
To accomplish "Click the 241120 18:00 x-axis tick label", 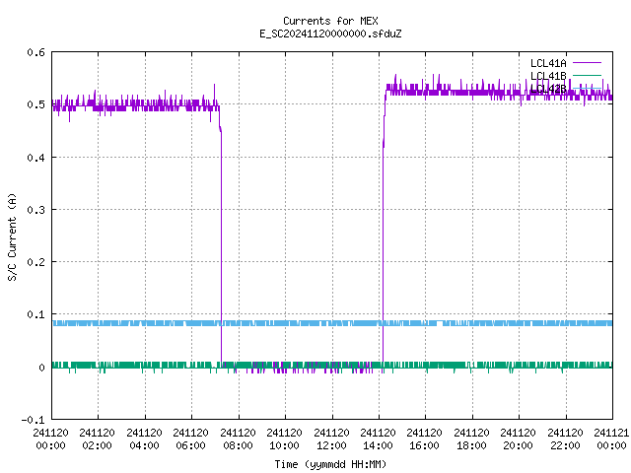I will pyautogui.click(x=471, y=439).
